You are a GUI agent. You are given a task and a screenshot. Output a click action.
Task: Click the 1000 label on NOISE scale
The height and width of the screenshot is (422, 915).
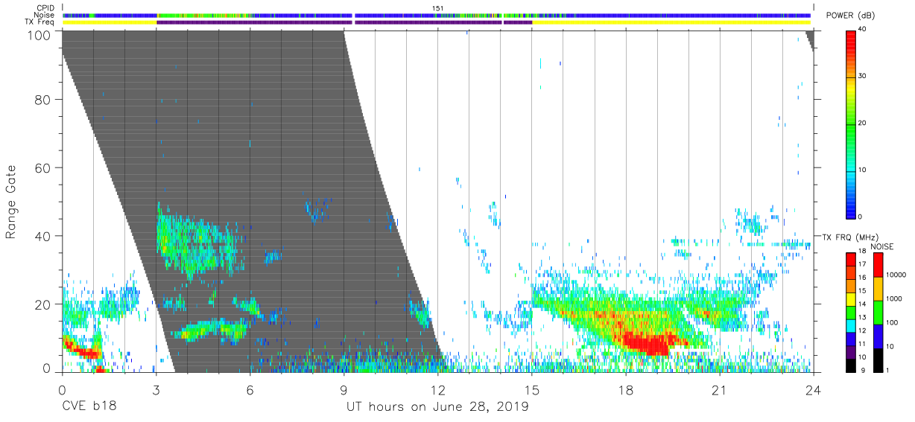tap(894, 298)
